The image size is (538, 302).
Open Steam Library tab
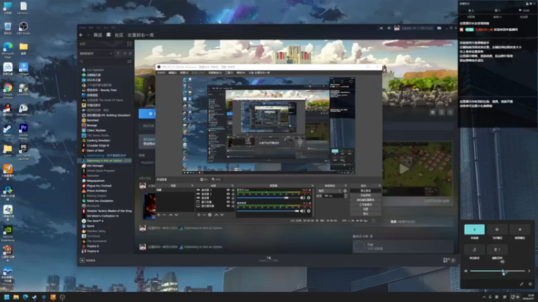(x=108, y=35)
